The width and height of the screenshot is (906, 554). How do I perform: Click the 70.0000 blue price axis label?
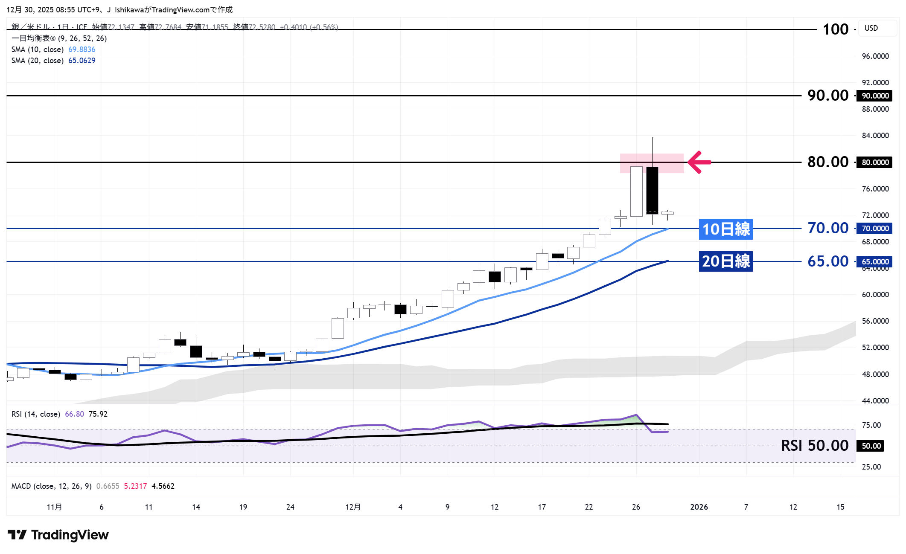point(875,228)
